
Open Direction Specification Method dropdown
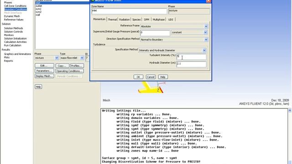[174, 40]
